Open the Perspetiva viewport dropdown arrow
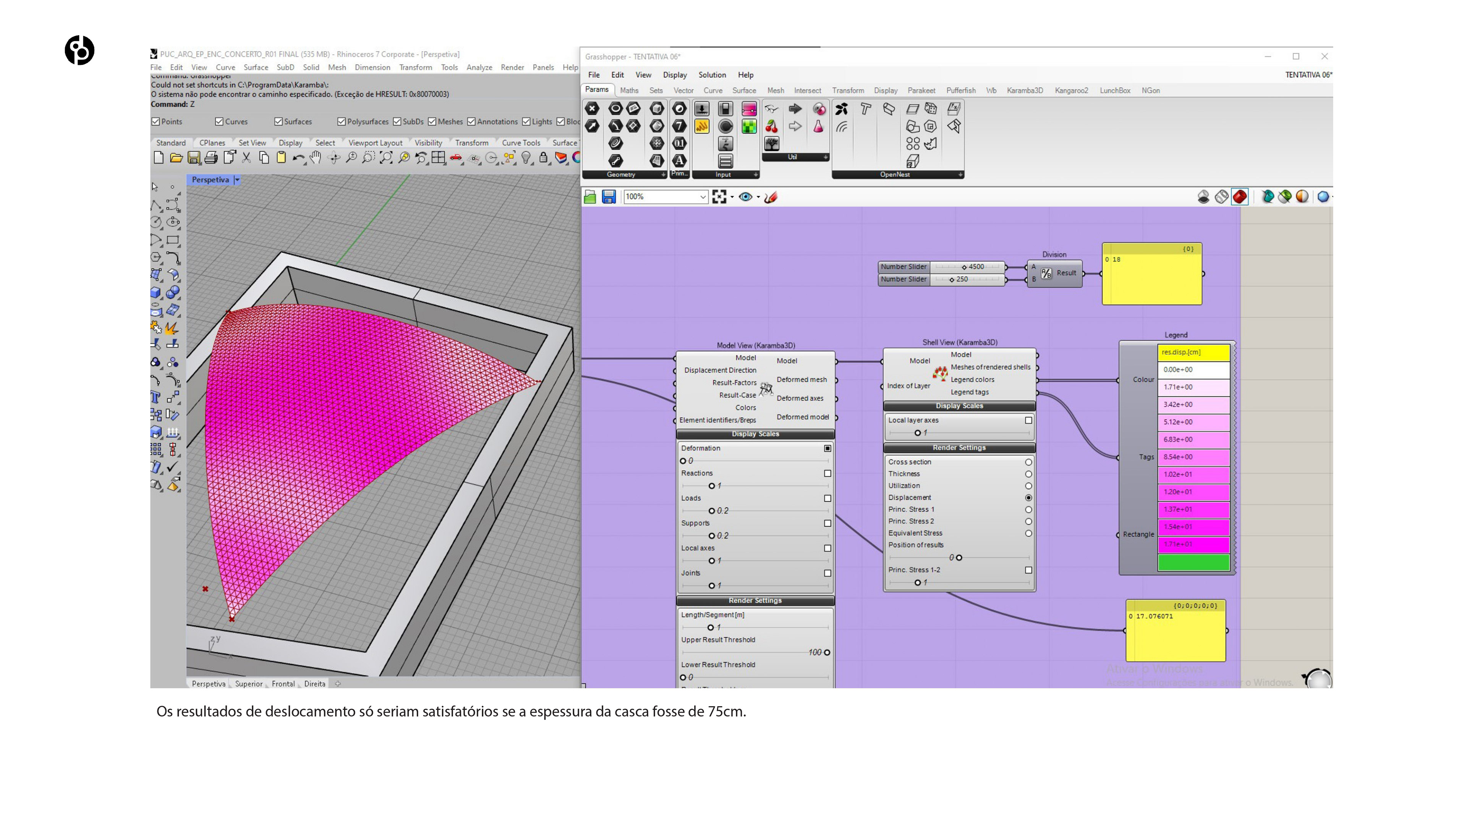The width and height of the screenshot is (1467, 825). (237, 180)
